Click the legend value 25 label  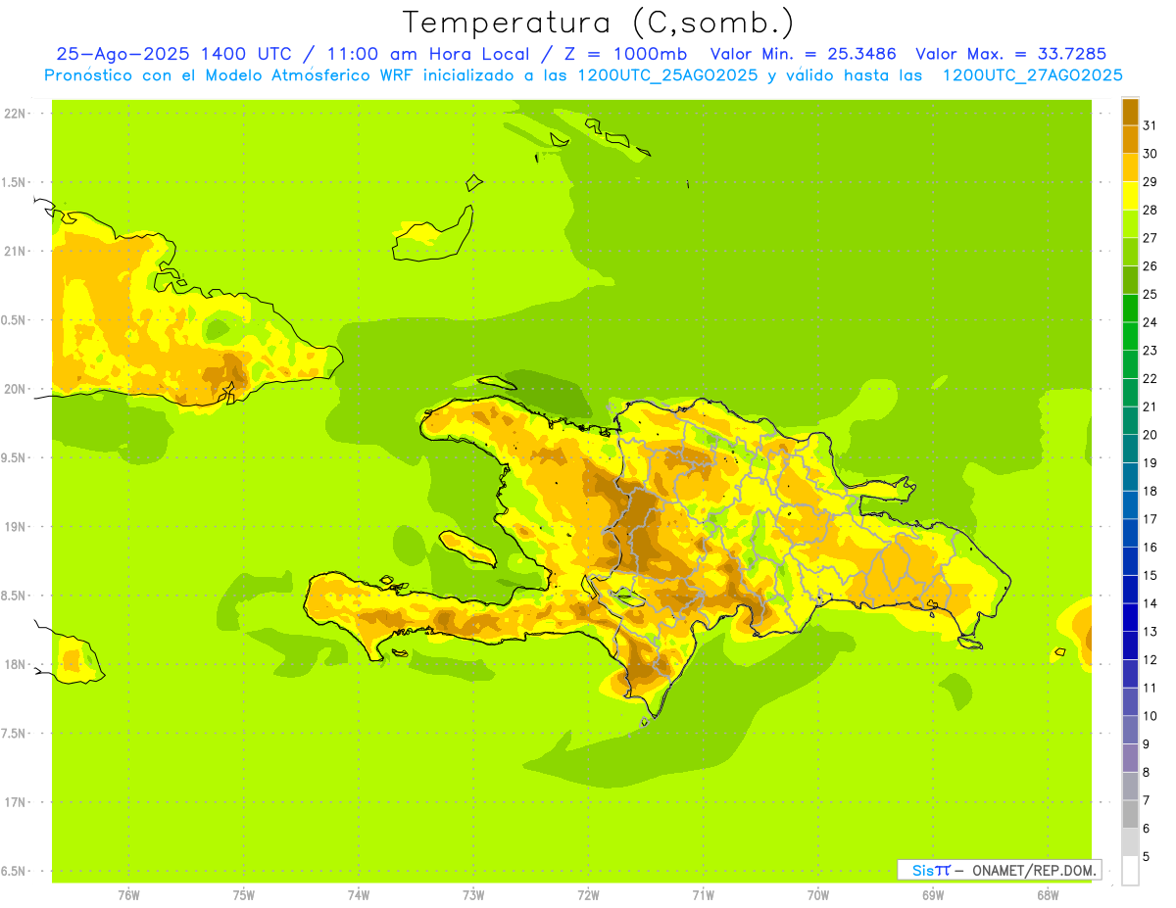coord(1150,294)
